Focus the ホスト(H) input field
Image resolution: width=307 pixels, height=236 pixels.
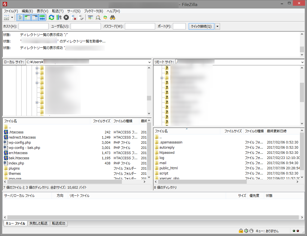[34, 26]
